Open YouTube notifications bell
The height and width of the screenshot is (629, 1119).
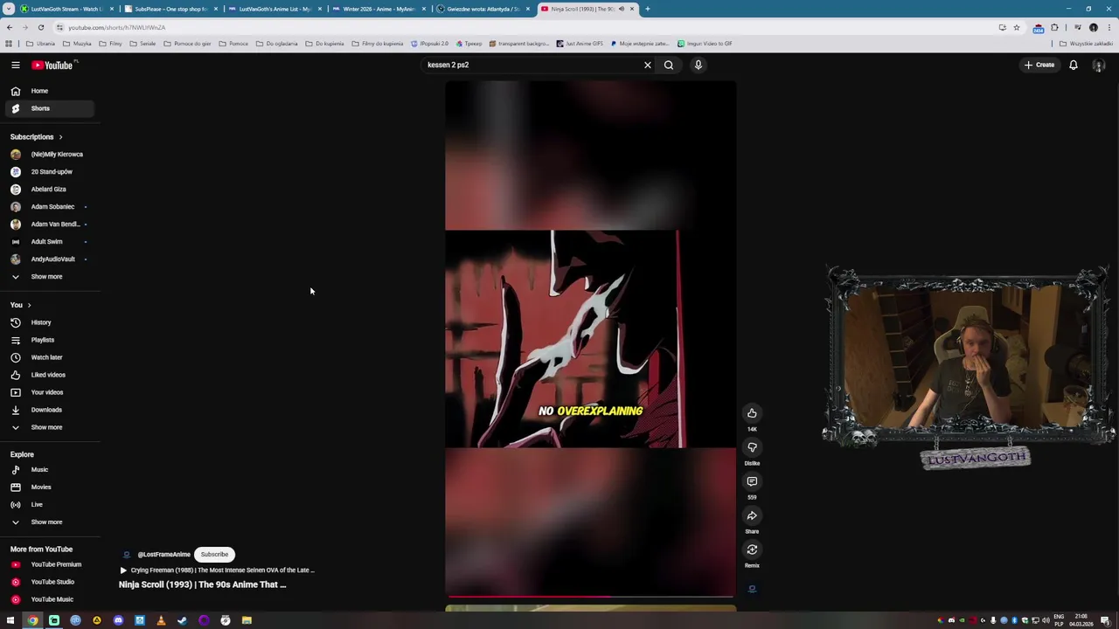1074,65
